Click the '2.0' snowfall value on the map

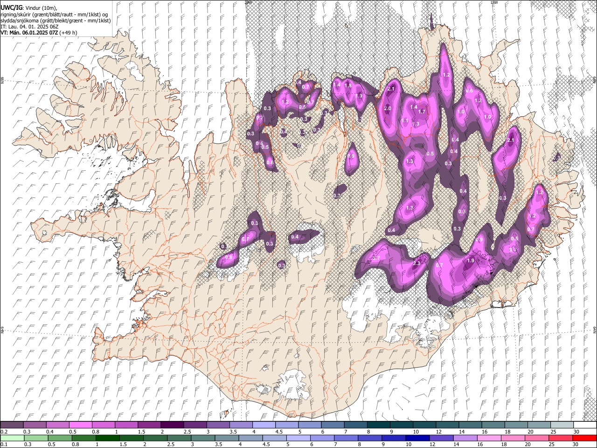click(x=388, y=108)
